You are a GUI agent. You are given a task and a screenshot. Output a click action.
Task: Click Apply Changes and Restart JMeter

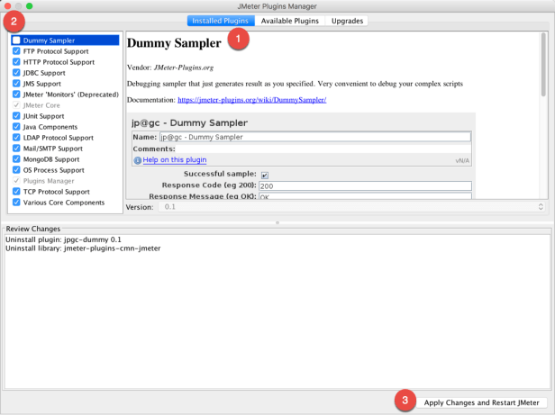481,402
